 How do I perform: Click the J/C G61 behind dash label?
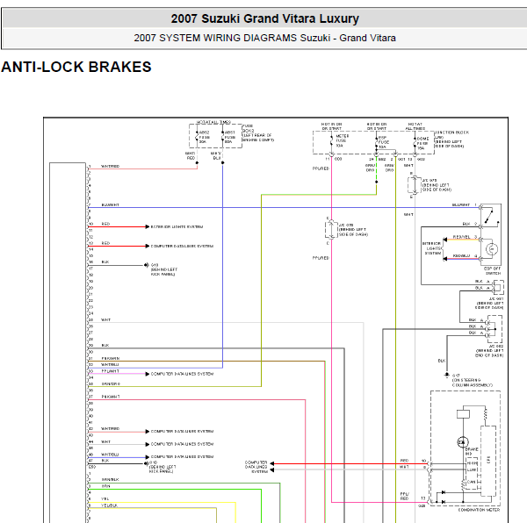(x=489, y=303)
